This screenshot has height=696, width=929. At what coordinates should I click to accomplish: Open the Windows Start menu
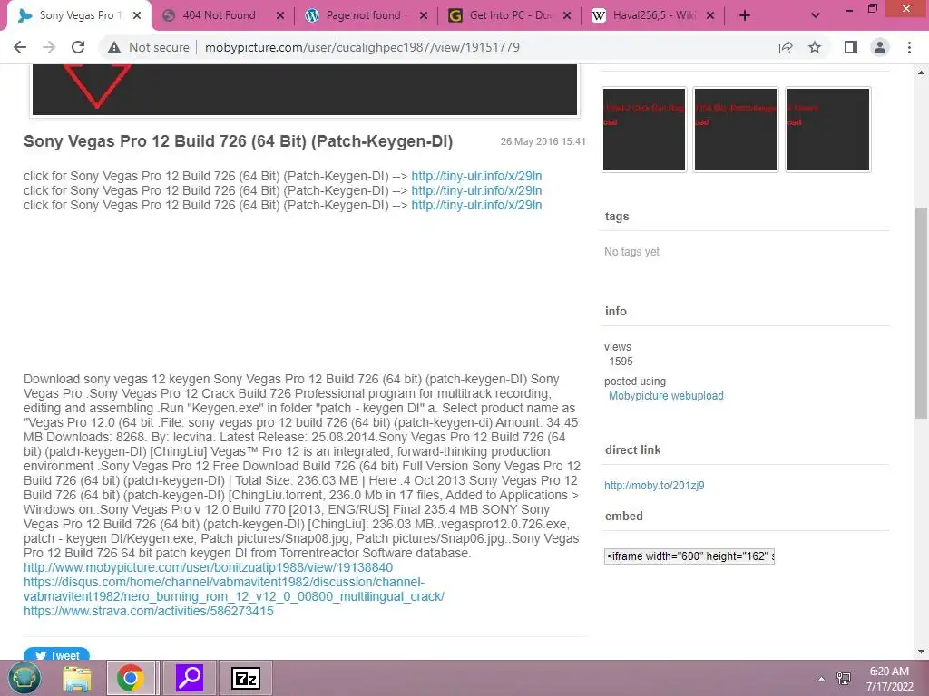tap(24, 678)
